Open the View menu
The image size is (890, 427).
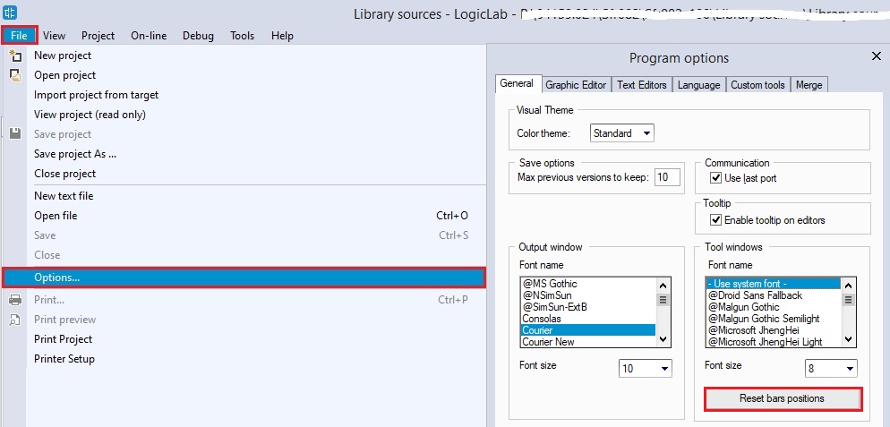pos(54,35)
